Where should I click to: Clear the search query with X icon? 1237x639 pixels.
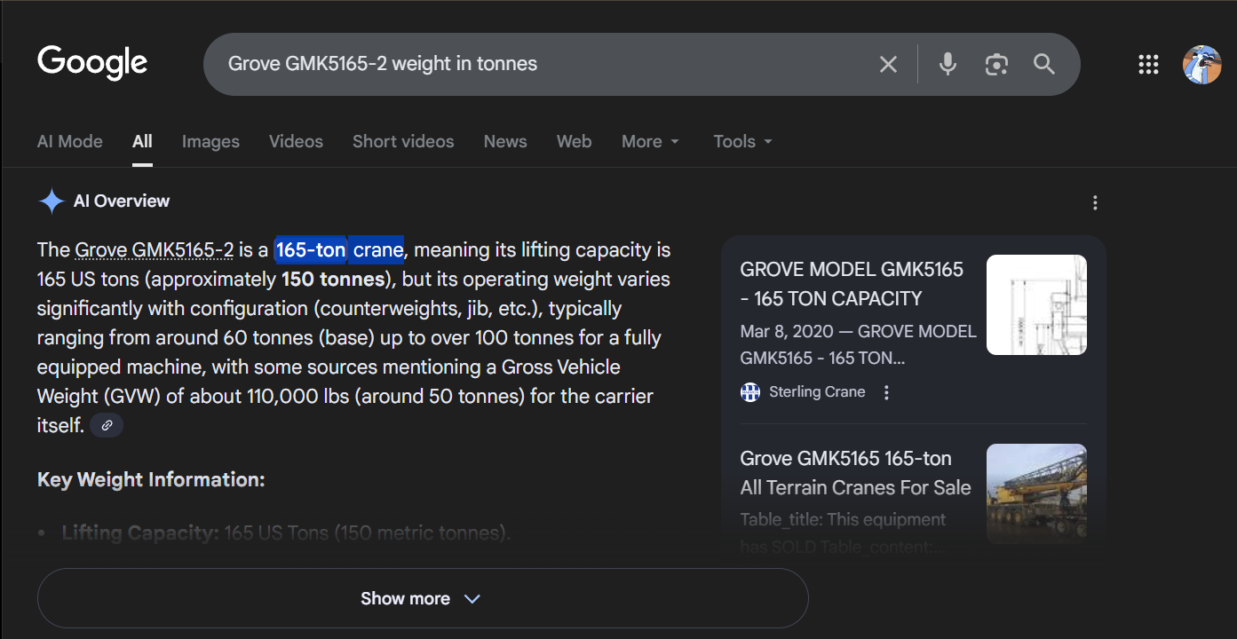tap(888, 64)
